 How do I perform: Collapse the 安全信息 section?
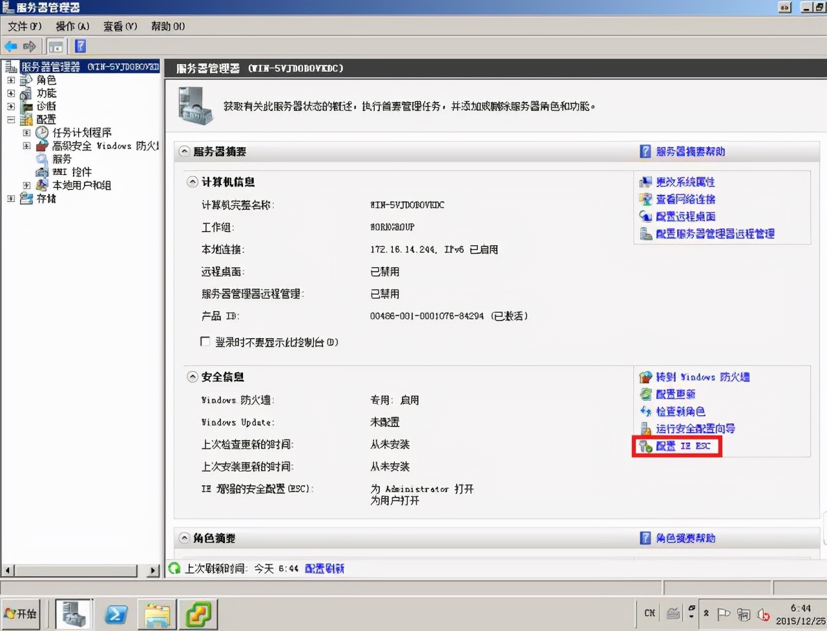click(192, 377)
